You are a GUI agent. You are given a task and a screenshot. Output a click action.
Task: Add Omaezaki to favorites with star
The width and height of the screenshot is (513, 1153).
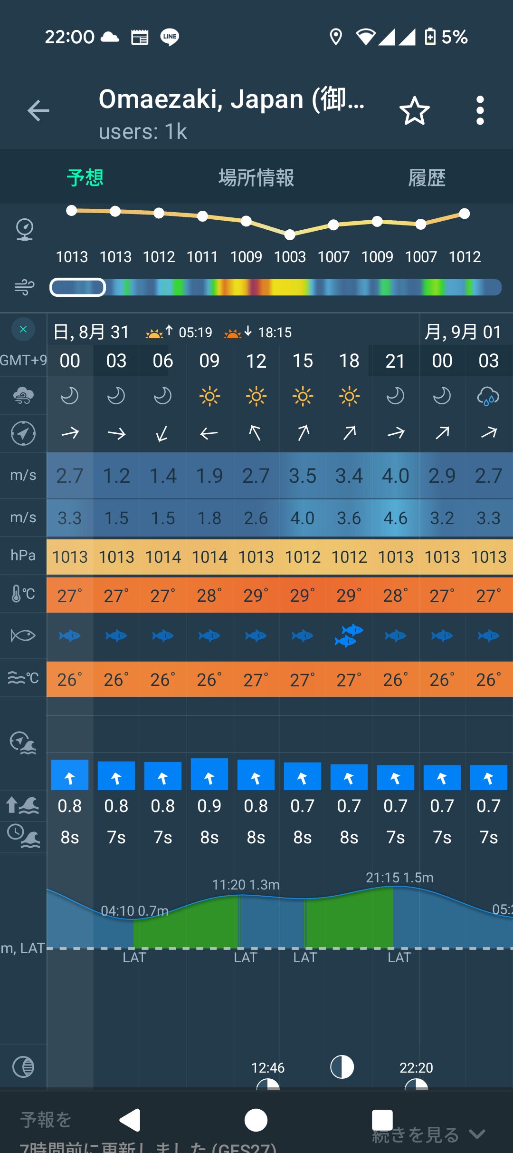(x=414, y=111)
